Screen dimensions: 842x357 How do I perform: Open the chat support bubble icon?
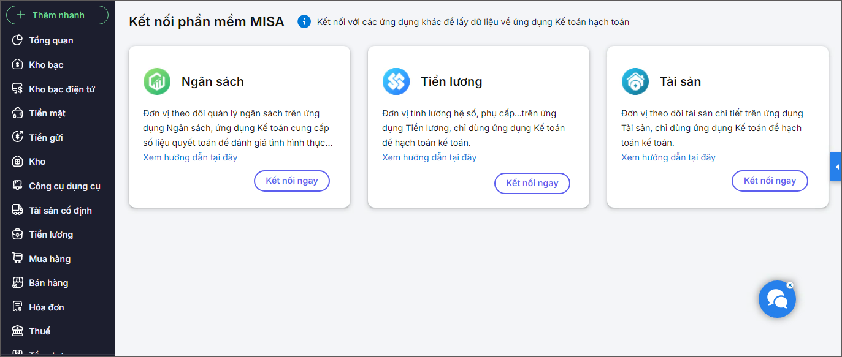[x=776, y=299]
